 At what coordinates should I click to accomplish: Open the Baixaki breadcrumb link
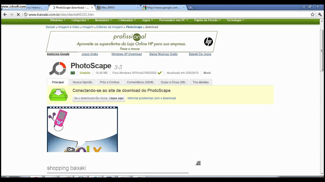tap(50, 27)
